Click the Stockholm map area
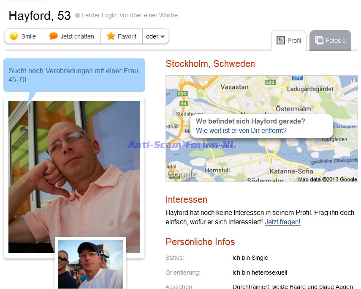 (261, 129)
